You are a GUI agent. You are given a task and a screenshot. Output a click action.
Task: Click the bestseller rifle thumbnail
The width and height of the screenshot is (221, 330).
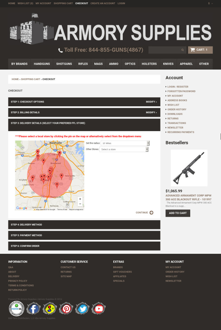pos(189,168)
